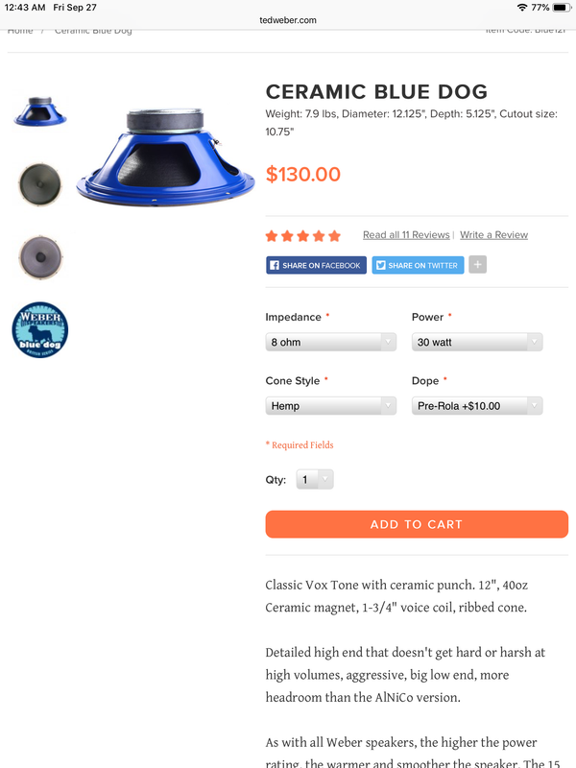Click the Twitter bird icon in share button

click(380, 265)
